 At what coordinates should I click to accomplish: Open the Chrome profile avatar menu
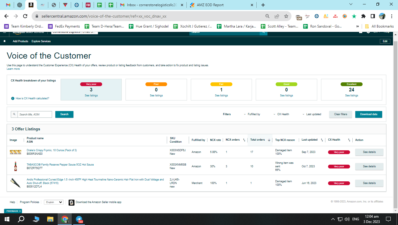click(x=382, y=16)
